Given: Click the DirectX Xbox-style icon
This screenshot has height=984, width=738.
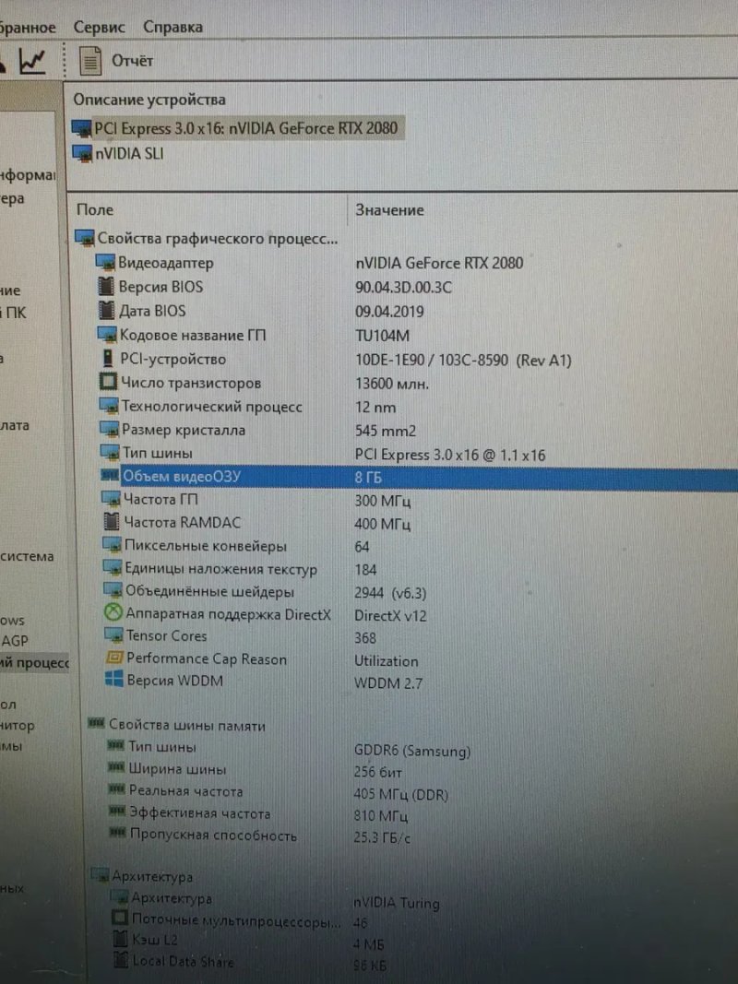Looking at the screenshot, I should click(x=113, y=613).
